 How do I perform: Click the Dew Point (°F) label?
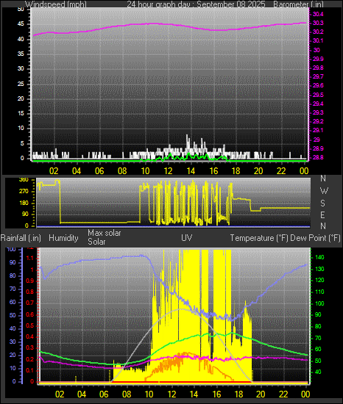[x=315, y=238]
